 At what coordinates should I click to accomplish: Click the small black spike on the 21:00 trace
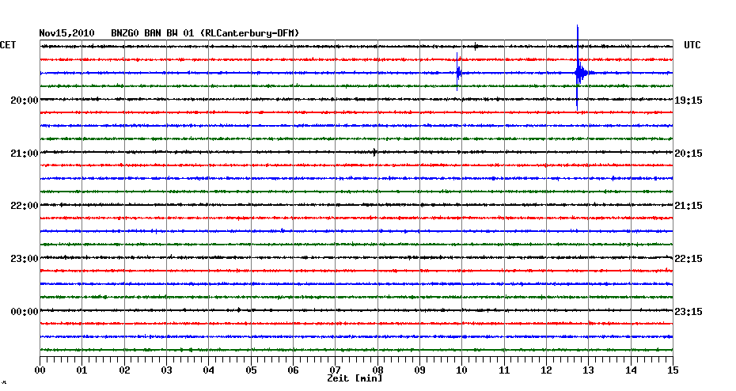tap(374, 152)
